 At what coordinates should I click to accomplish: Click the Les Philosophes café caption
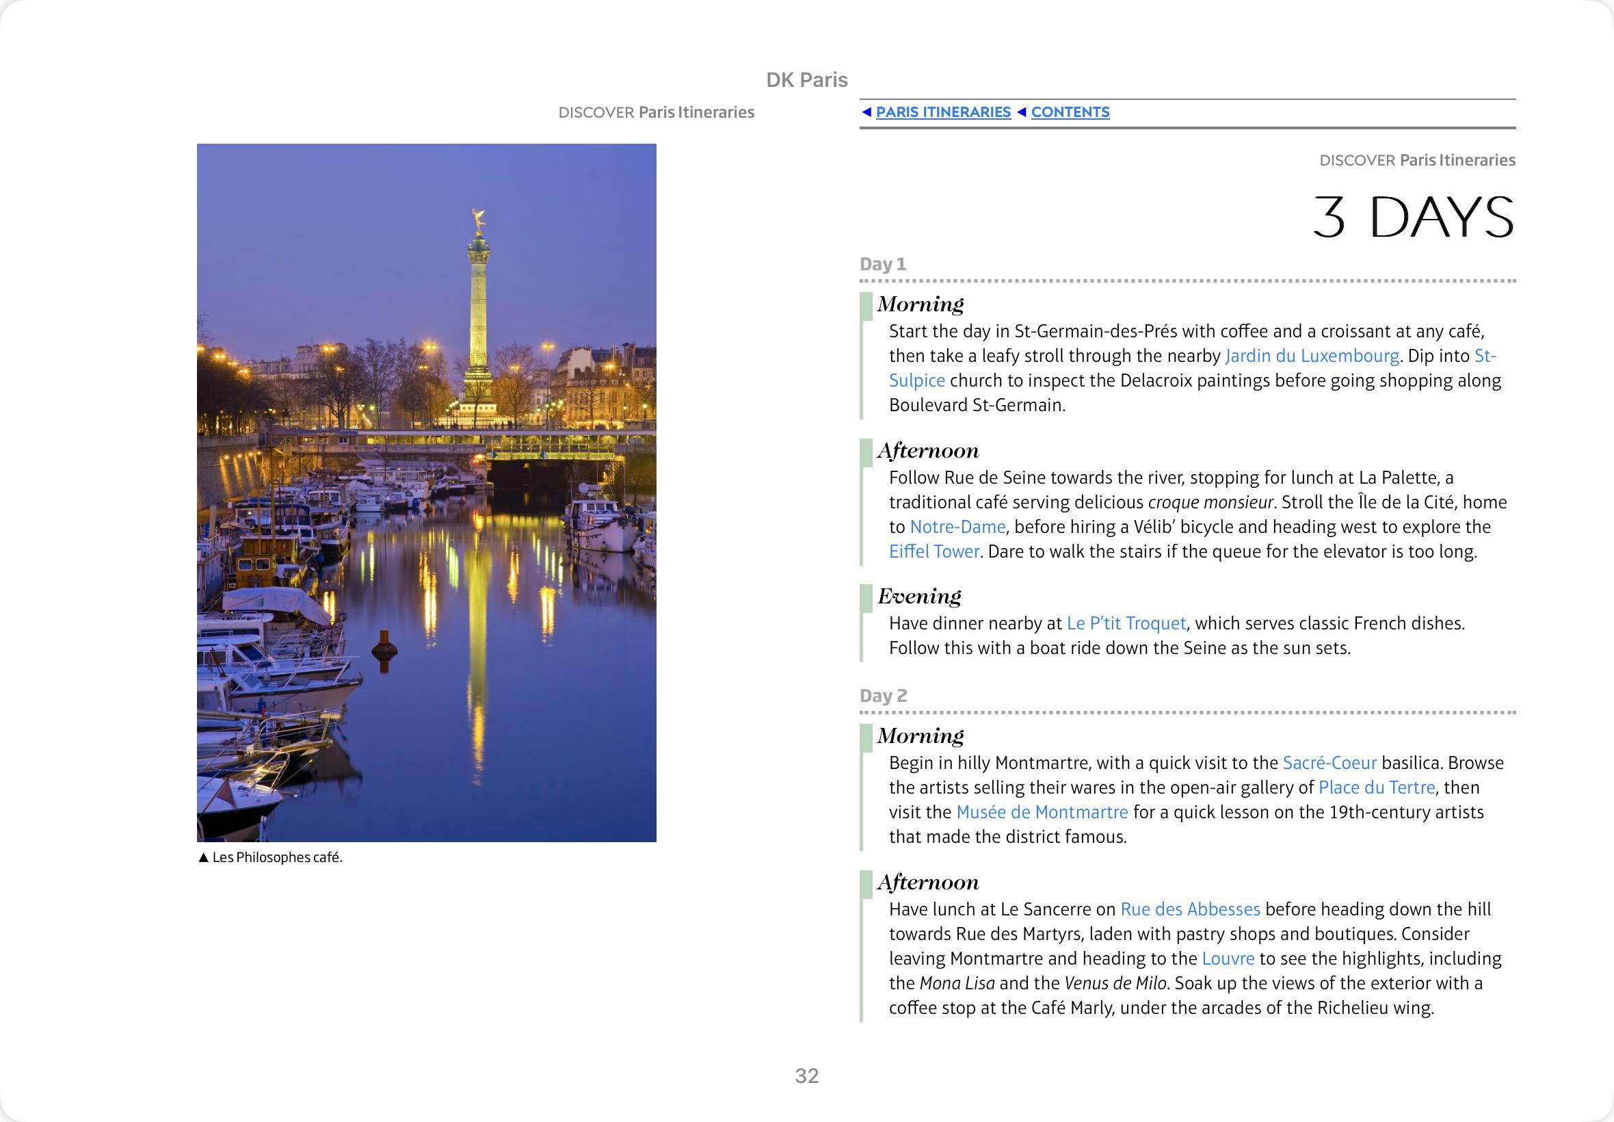277,858
